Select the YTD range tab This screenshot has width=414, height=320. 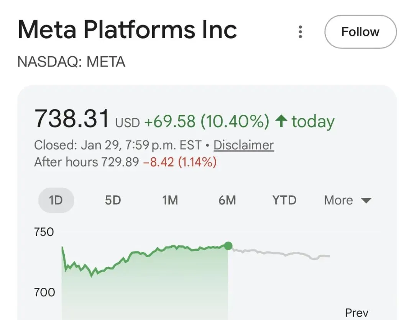click(284, 200)
